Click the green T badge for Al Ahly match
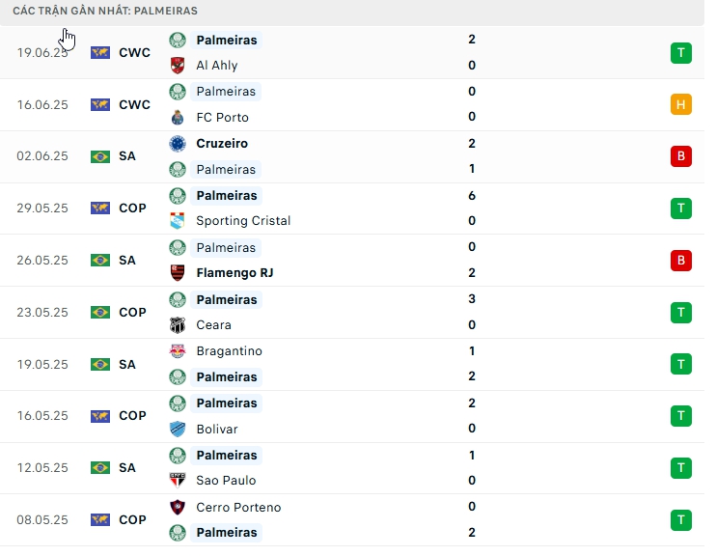 click(681, 52)
